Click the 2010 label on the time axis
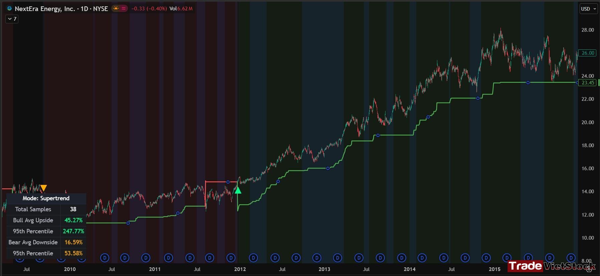600x276 pixels. tap(70, 269)
